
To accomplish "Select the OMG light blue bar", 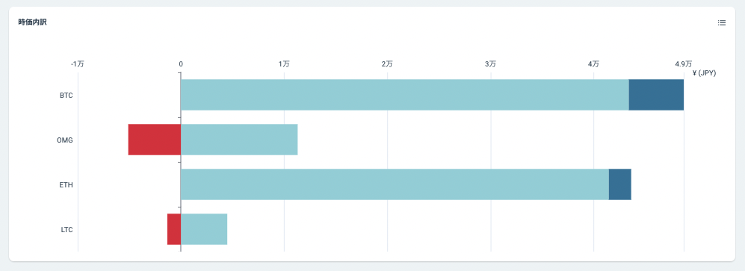I will (x=239, y=140).
